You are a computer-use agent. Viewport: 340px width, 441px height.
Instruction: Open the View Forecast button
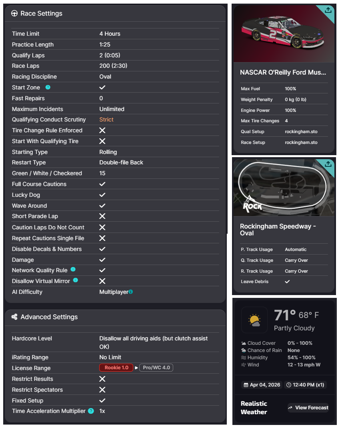coord(308,408)
